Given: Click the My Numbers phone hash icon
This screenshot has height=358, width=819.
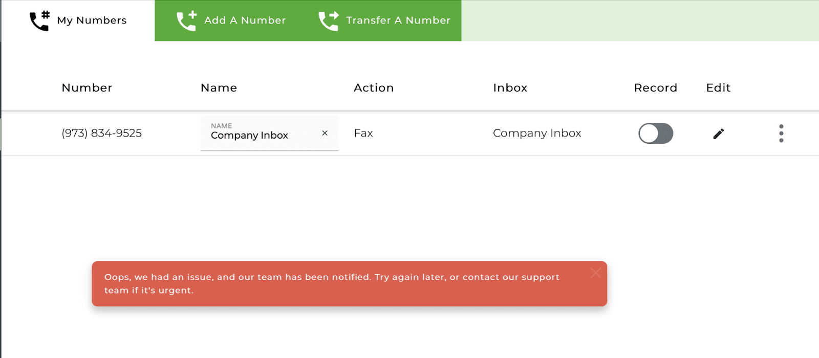Looking at the screenshot, I should coord(39,20).
